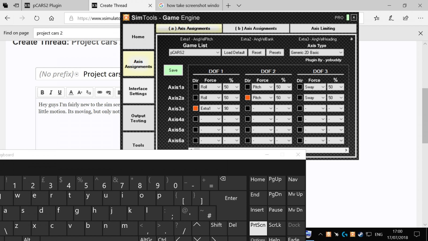Screen dimensions: 428x241
Task: Toggle Underline in the thread editor
Action: pos(60,92)
